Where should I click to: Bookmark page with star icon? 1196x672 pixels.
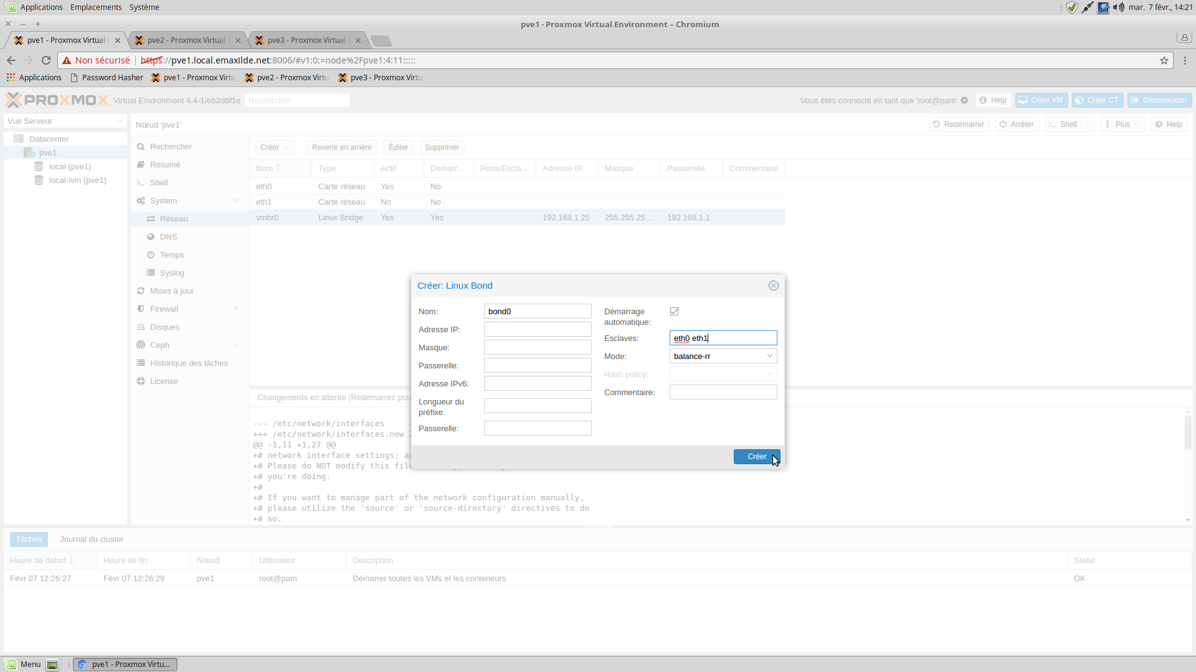coord(1164,60)
